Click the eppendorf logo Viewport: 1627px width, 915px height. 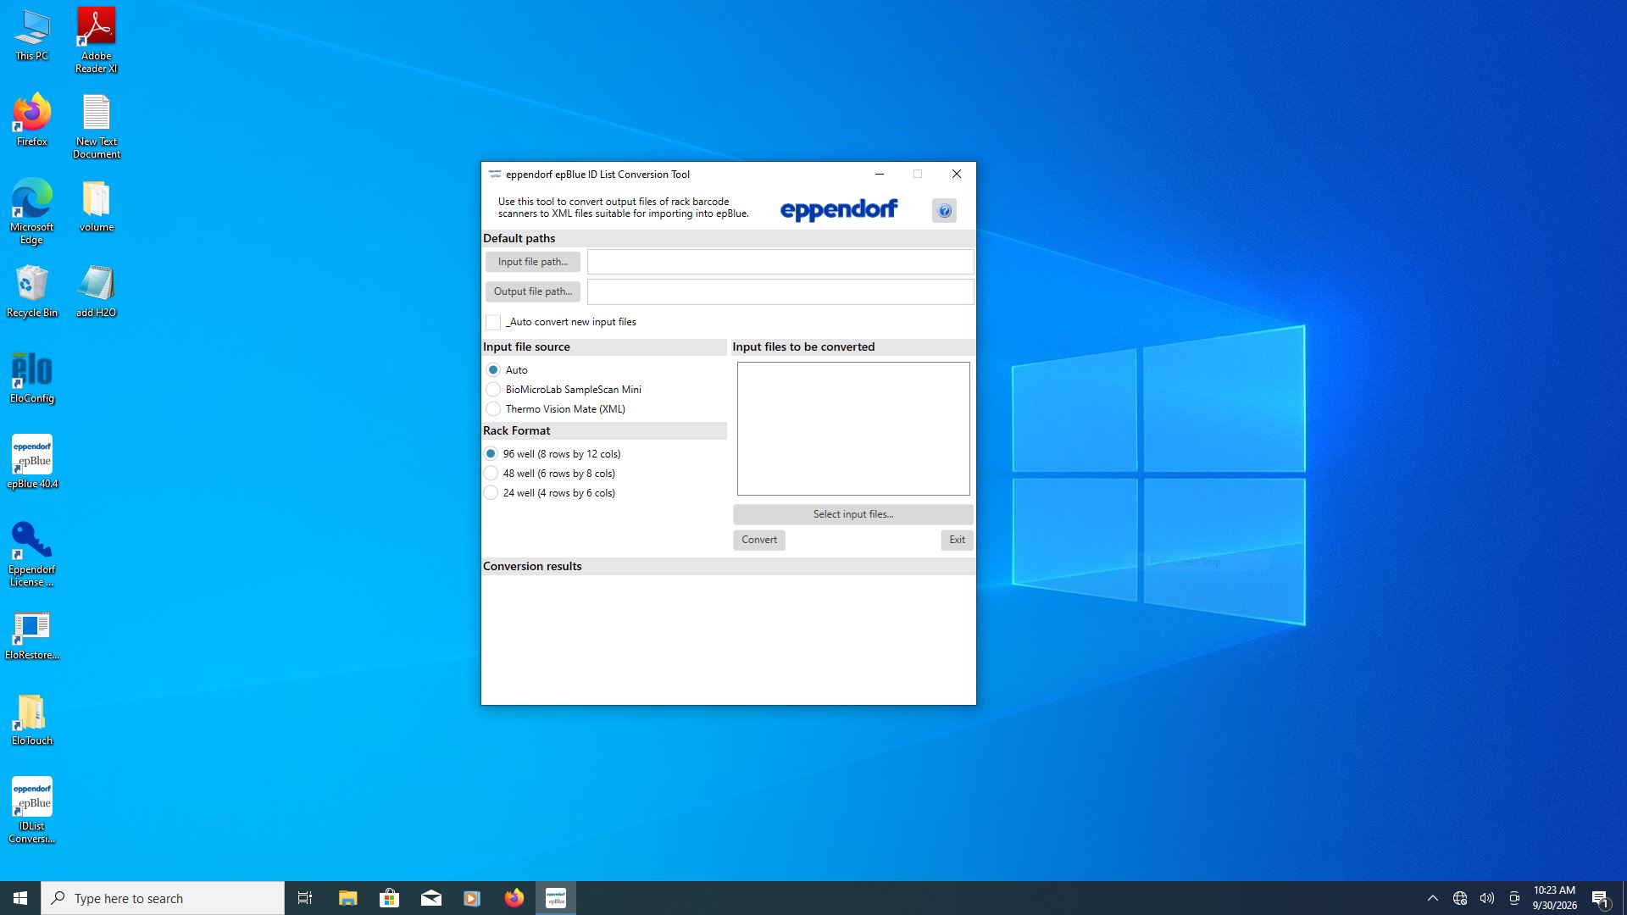tap(839, 210)
